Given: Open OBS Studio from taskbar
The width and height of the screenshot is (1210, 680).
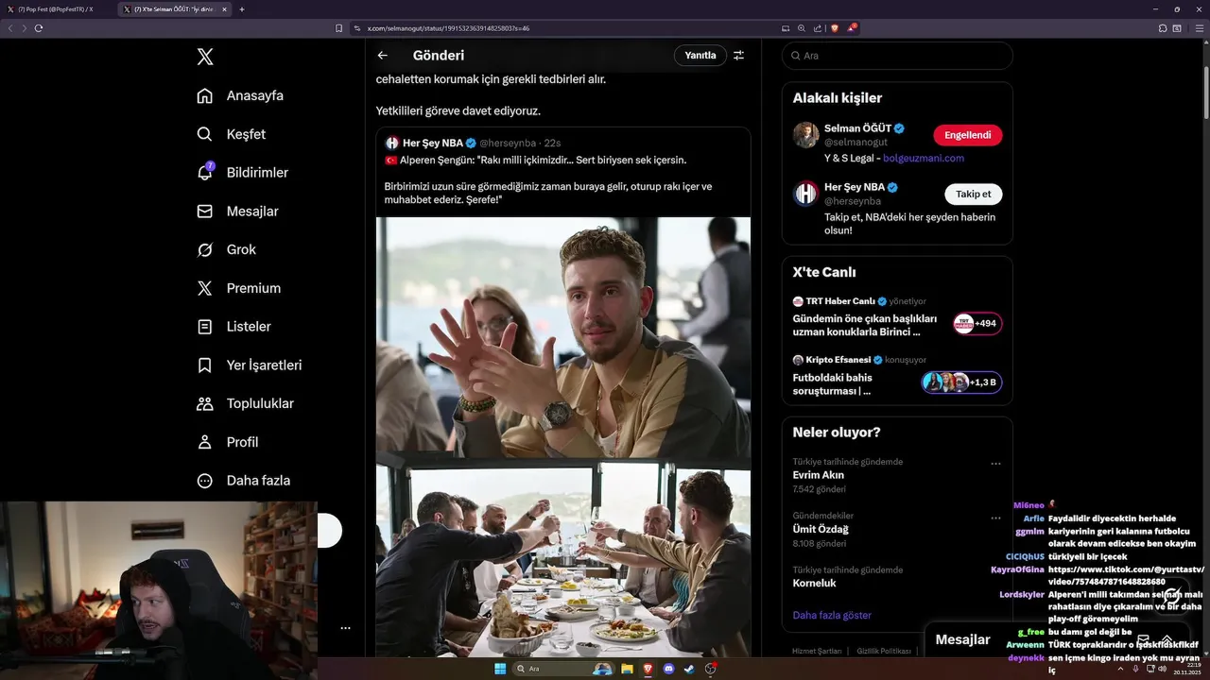Looking at the screenshot, I should [x=711, y=669].
